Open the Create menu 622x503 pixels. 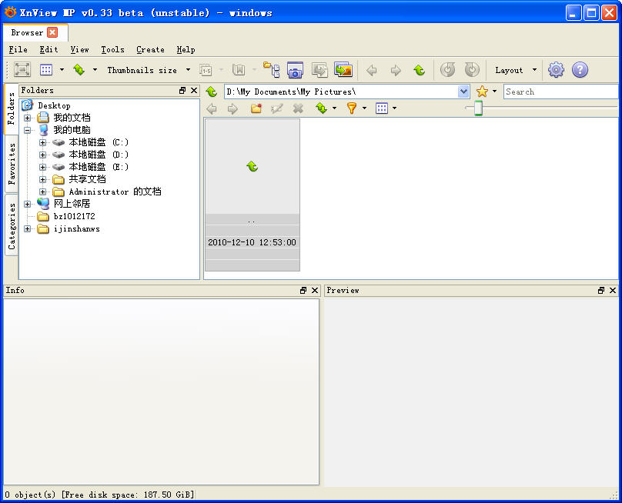[150, 49]
